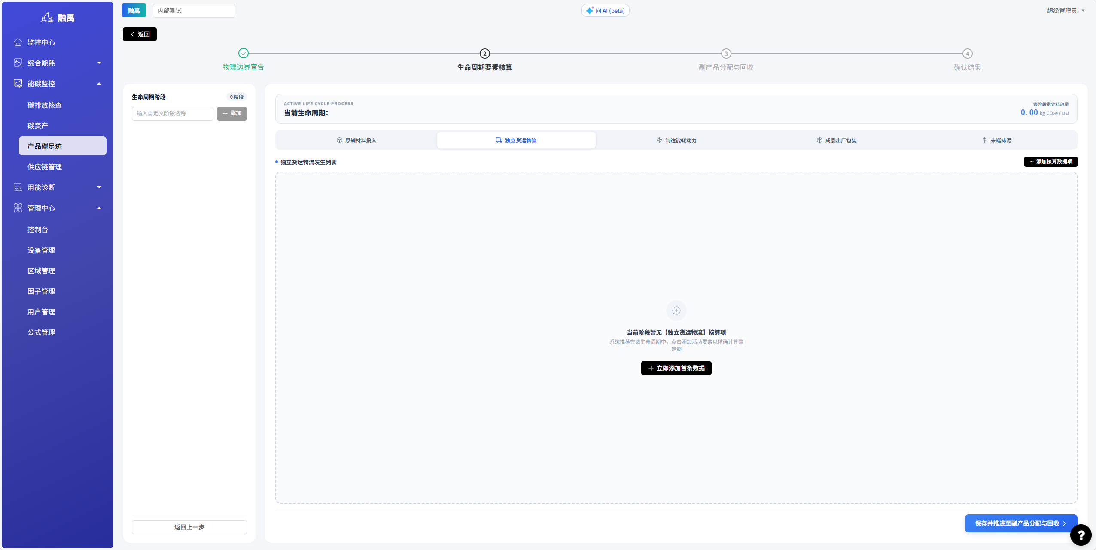Click 当前生命周期 label
Viewport: 1096px width, 550px height.
[x=306, y=113]
